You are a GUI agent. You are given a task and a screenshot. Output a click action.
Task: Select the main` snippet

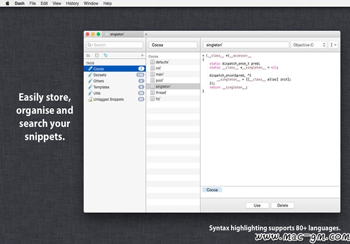173,74
